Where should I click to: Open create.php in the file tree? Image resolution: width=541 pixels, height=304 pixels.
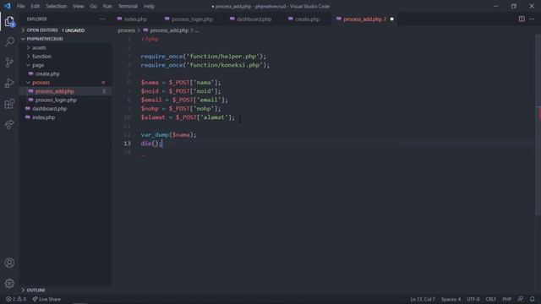coord(47,73)
